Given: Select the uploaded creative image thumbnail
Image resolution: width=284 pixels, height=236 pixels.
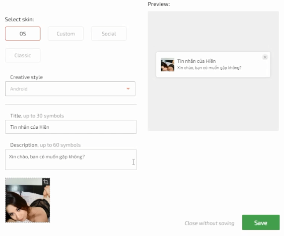Looking at the screenshot, I should (x=28, y=200).
